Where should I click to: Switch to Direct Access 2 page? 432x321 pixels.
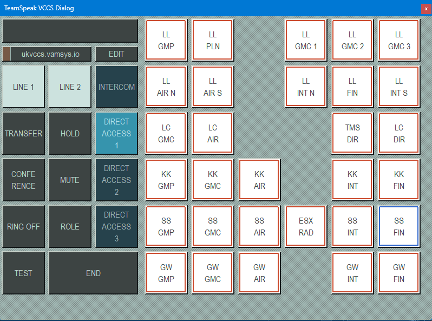[x=116, y=180]
